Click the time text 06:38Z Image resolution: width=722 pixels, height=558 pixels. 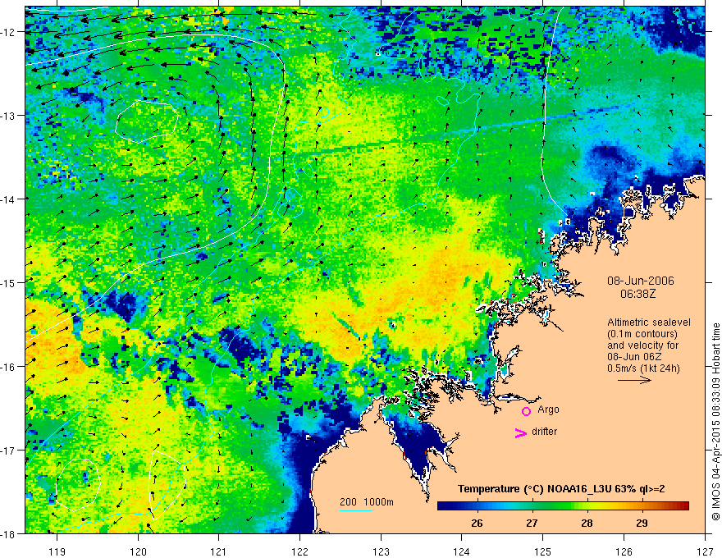pyautogui.click(x=637, y=294)
